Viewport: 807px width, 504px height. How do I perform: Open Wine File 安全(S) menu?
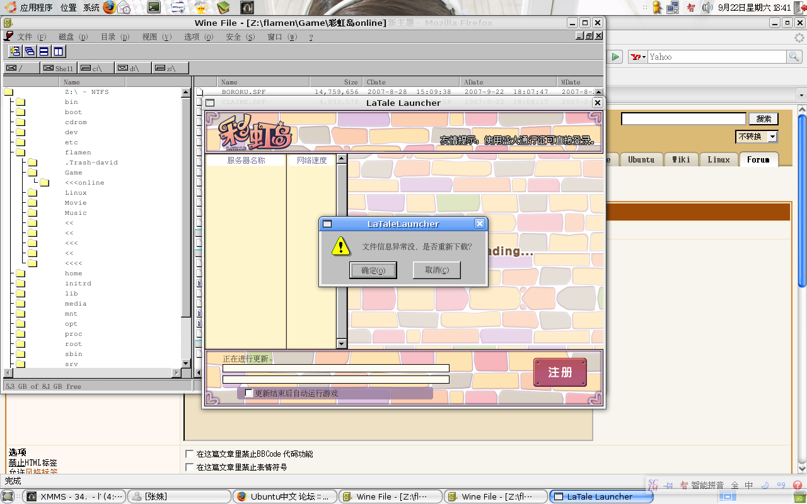[240, 37]
